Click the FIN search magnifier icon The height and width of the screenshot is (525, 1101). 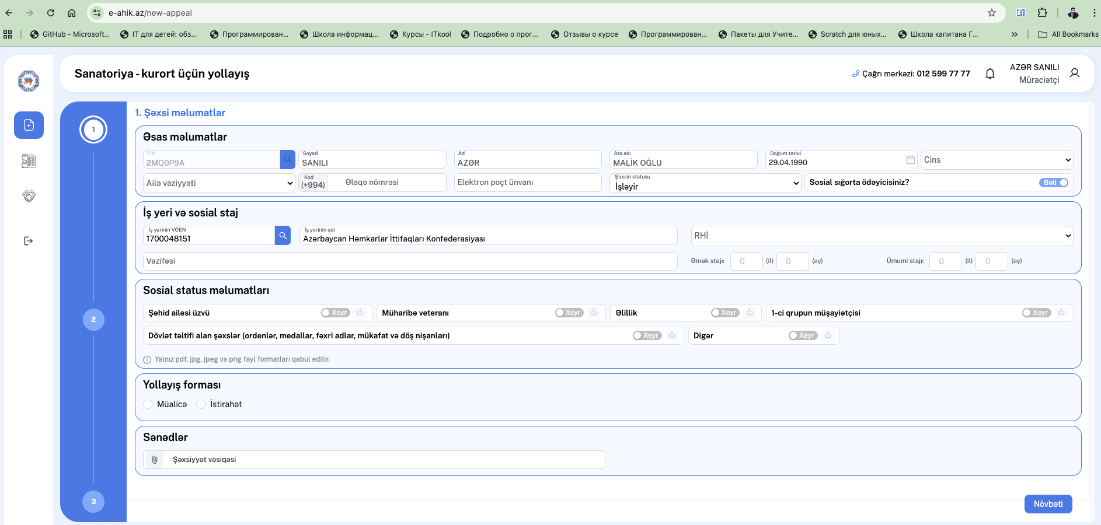coord(287,159)
